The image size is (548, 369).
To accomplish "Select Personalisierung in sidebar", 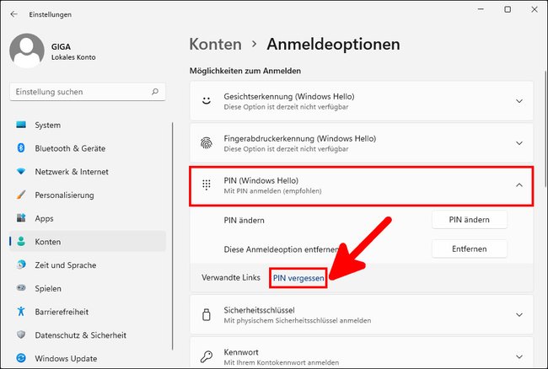I will coord(88,195).
